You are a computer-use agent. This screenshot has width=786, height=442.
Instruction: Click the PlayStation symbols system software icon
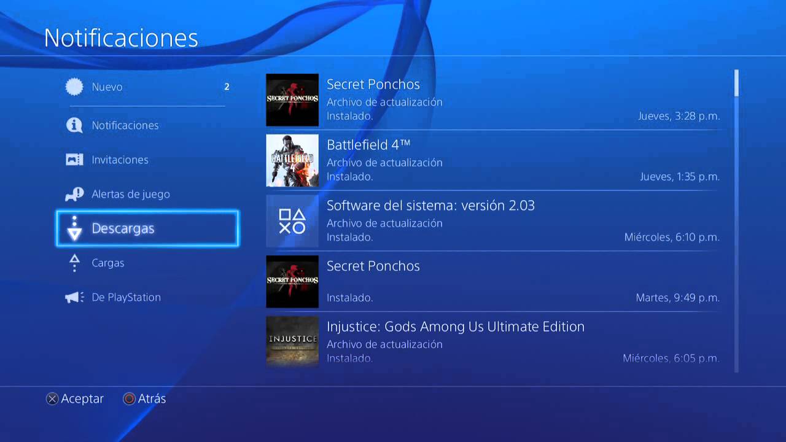tap(292, 221)
